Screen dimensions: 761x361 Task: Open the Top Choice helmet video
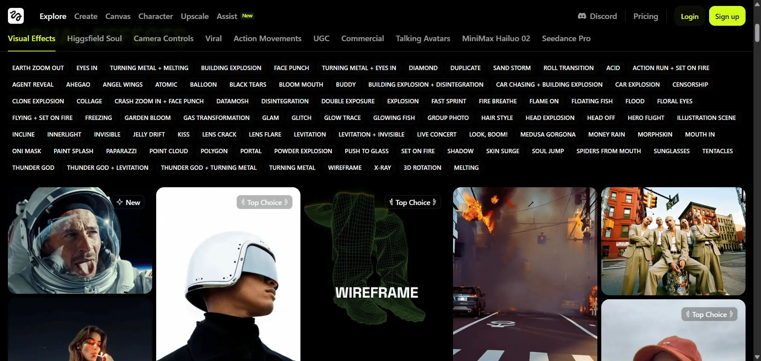228,273
